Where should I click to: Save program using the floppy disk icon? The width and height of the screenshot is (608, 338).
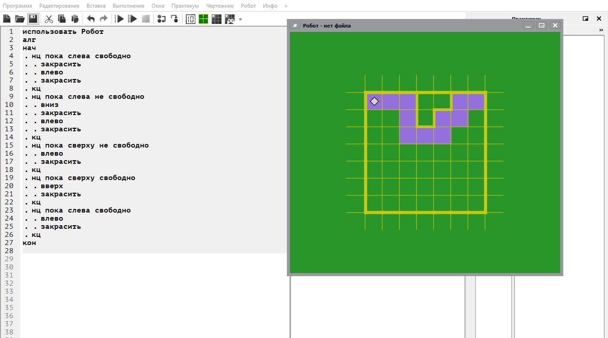(x=32, y=19)
